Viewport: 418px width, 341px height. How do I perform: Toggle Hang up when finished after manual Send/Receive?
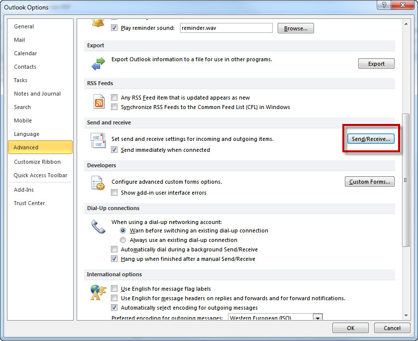[x=114, y=259]
